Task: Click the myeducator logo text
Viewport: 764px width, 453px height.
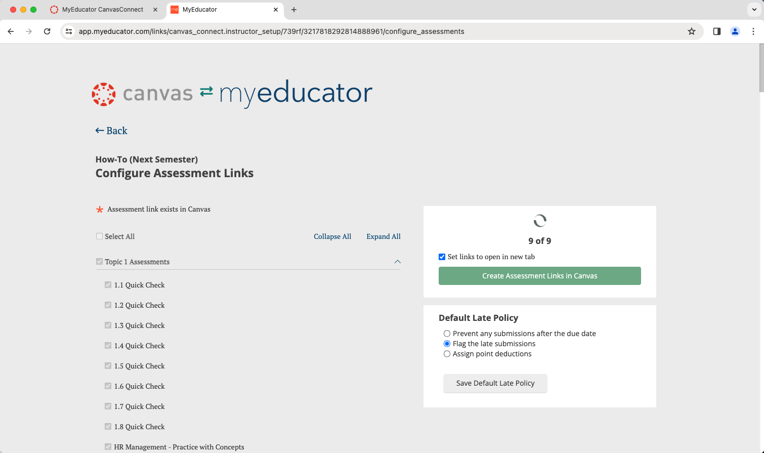Action: click(x=296, y=93)
